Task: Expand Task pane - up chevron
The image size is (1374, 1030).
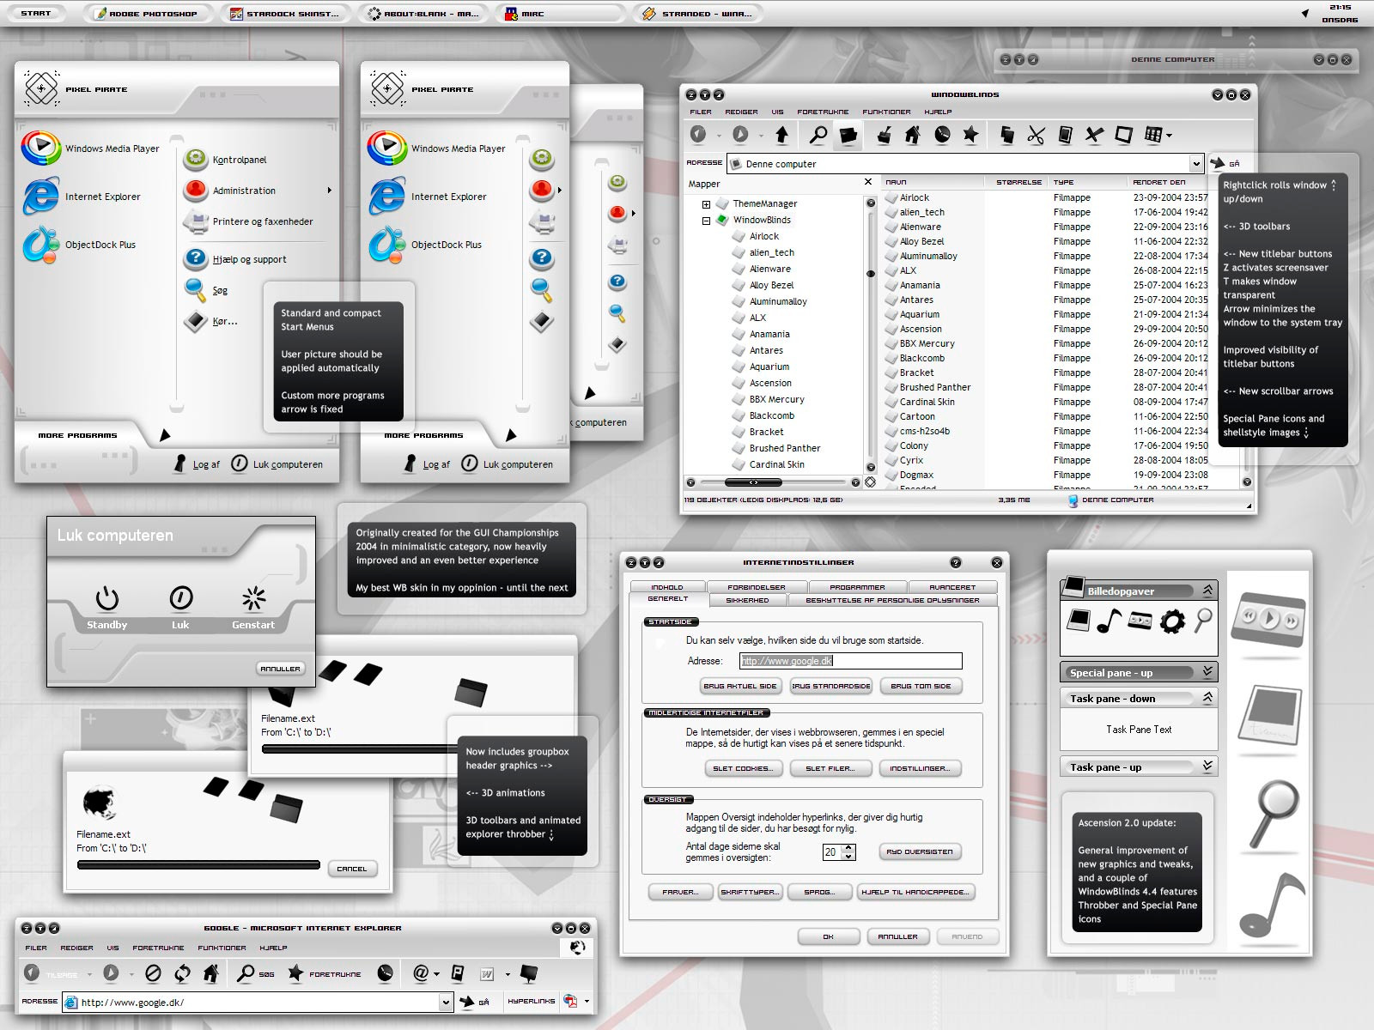Action: coord(1207,766)
